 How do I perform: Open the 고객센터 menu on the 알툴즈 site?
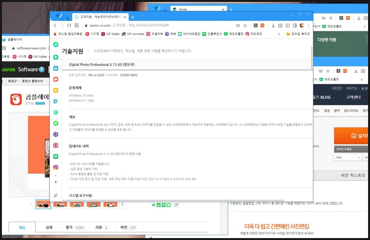(x=353, y=97)
